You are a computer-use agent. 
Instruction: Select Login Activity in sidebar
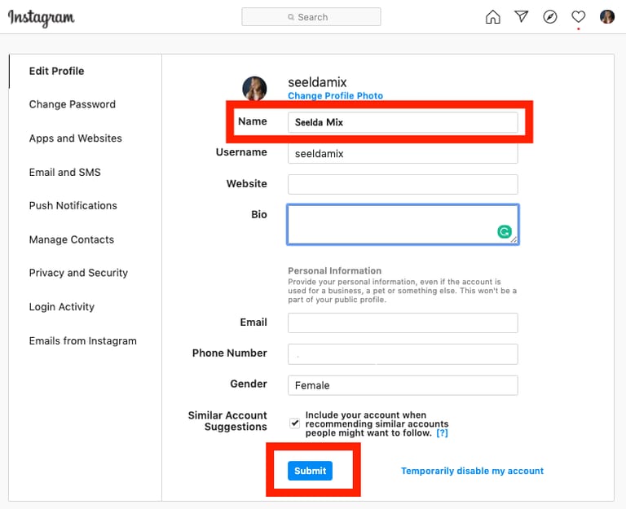click(62, 307)
